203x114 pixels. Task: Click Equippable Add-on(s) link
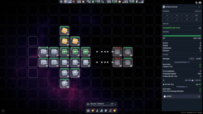pos(171,28)
